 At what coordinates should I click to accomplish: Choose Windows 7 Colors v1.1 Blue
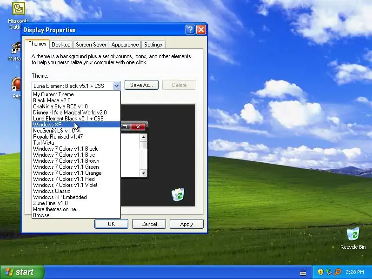point(76,155)
